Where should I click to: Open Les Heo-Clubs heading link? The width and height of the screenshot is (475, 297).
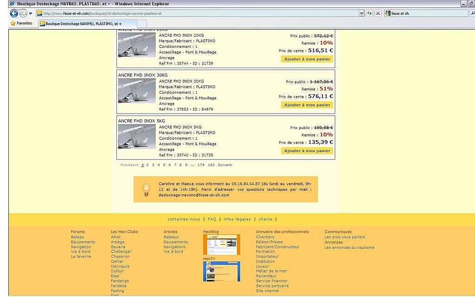pyautogui.click(x=124, y=232)
